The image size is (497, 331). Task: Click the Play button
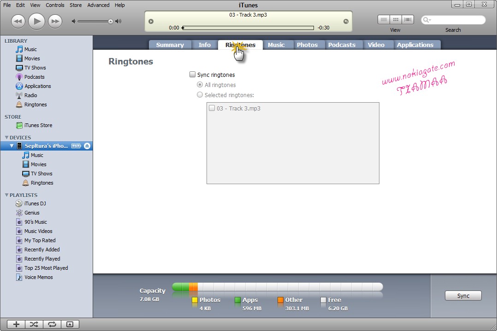36,21
